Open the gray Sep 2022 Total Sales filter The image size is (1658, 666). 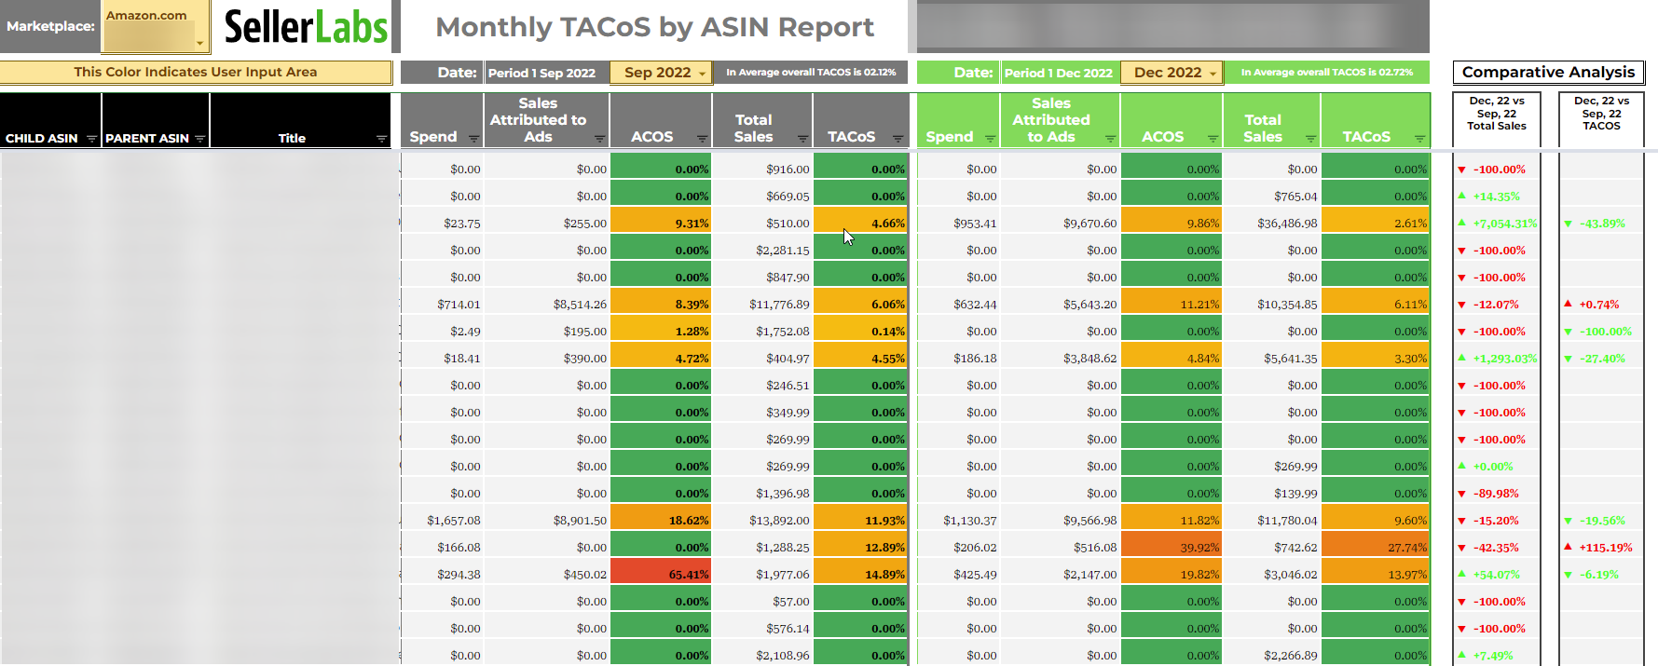tap(802, 139)
